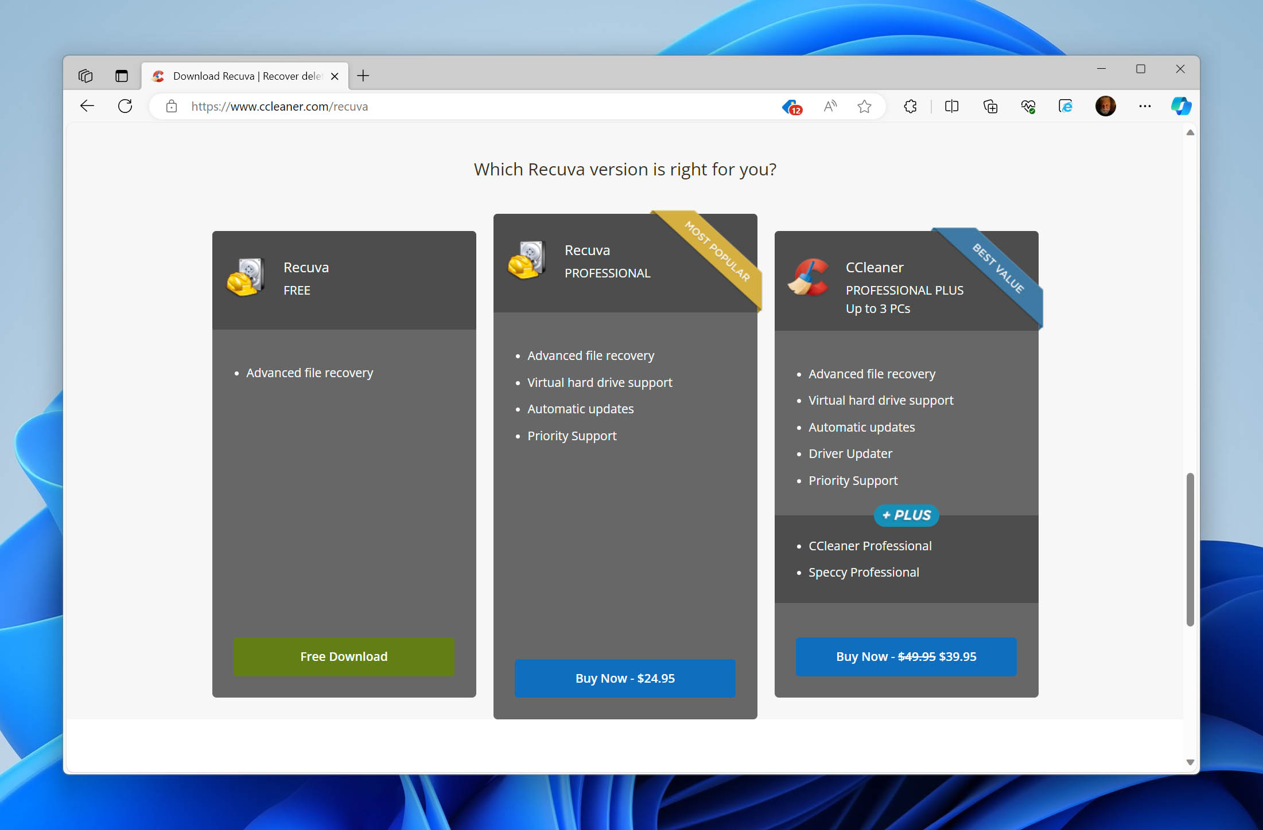Click 'CCleaner Professional' list item
The width and height of the screenshot is (1263, 830).
pos(870,546)
